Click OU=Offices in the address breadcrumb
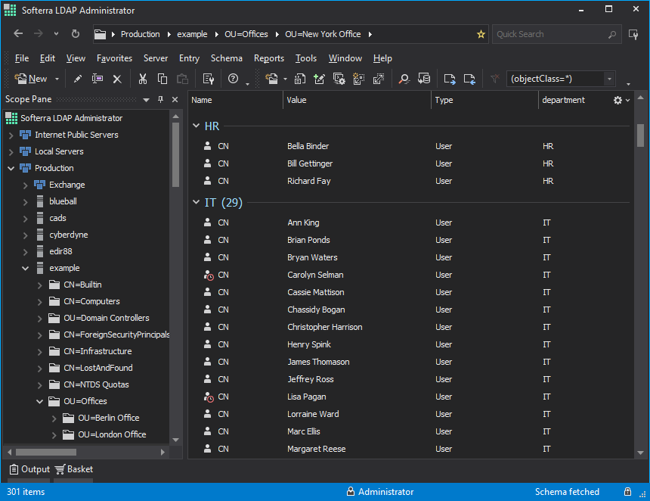The height and width of the screenshot is (501, 650). pyautogui.click(x=246, y=34)
